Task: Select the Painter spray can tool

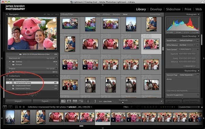Action: click(x=88, y=101)
